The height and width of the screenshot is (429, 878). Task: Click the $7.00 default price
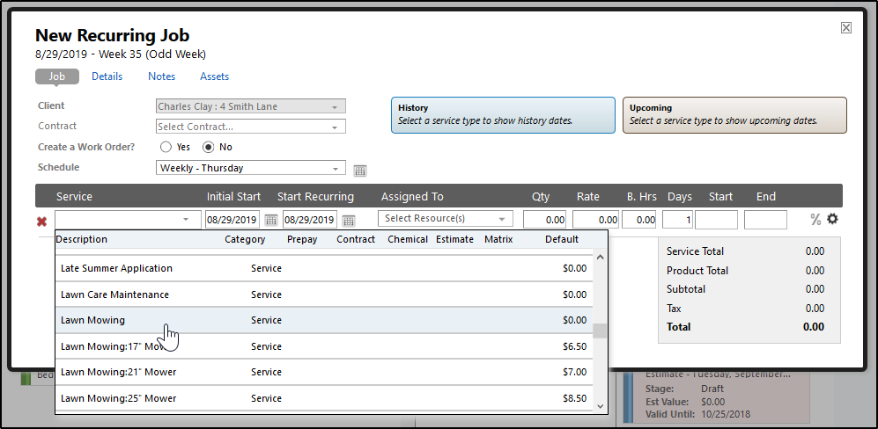click(574, 372)
